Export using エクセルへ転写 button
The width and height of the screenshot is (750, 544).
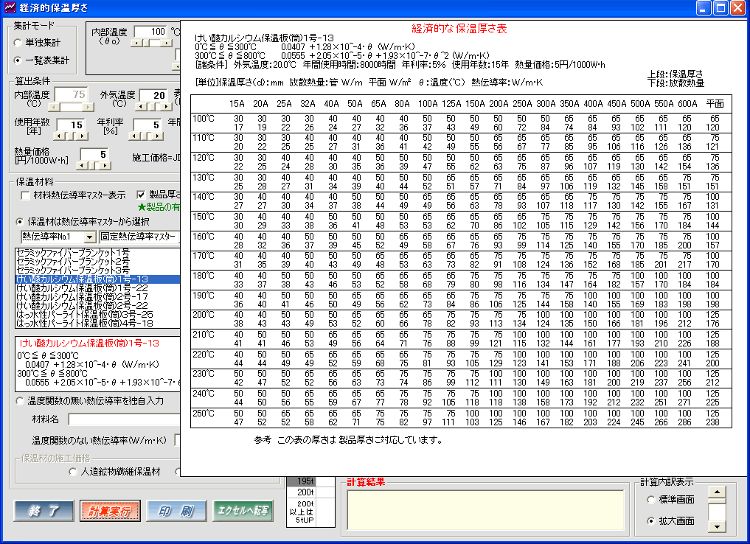click(242, 511)
